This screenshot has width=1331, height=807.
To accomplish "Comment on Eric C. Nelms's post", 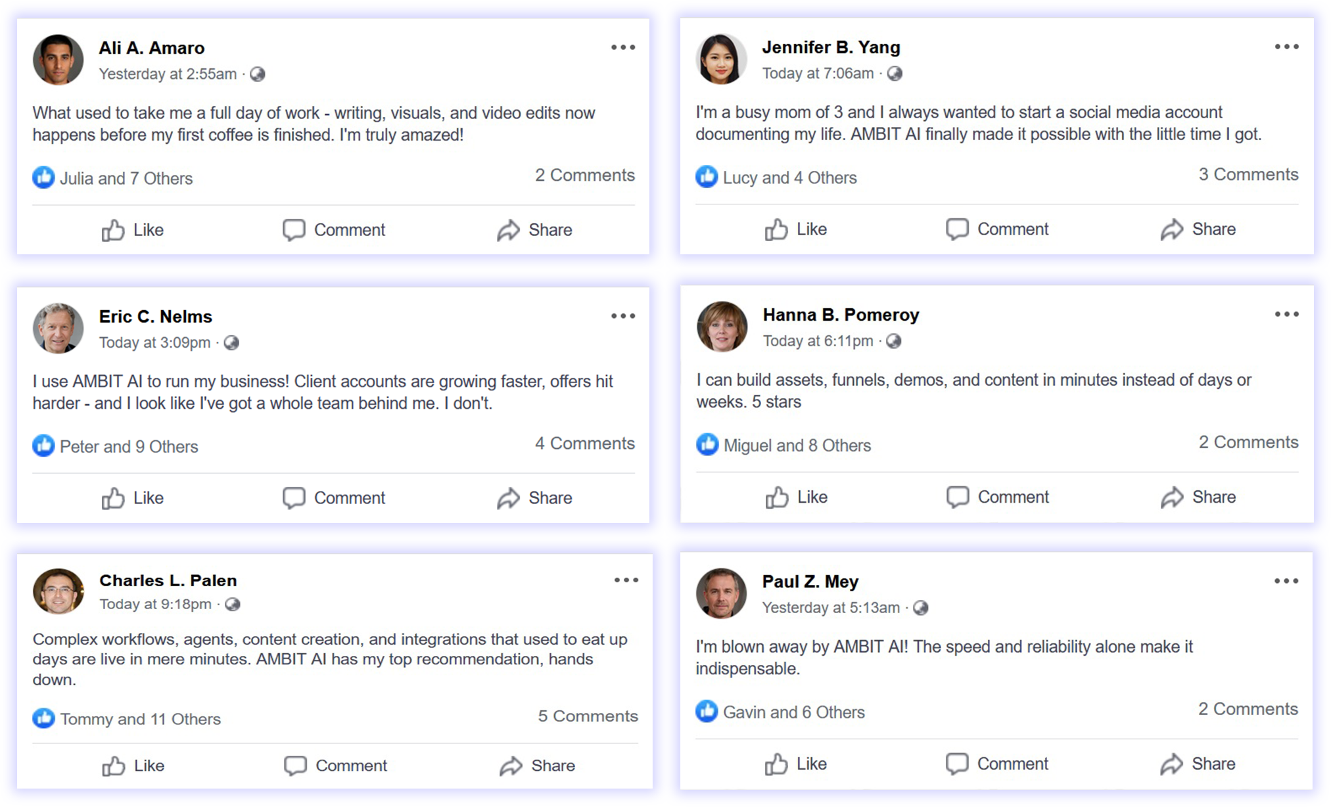I will [x=334, y=498].
